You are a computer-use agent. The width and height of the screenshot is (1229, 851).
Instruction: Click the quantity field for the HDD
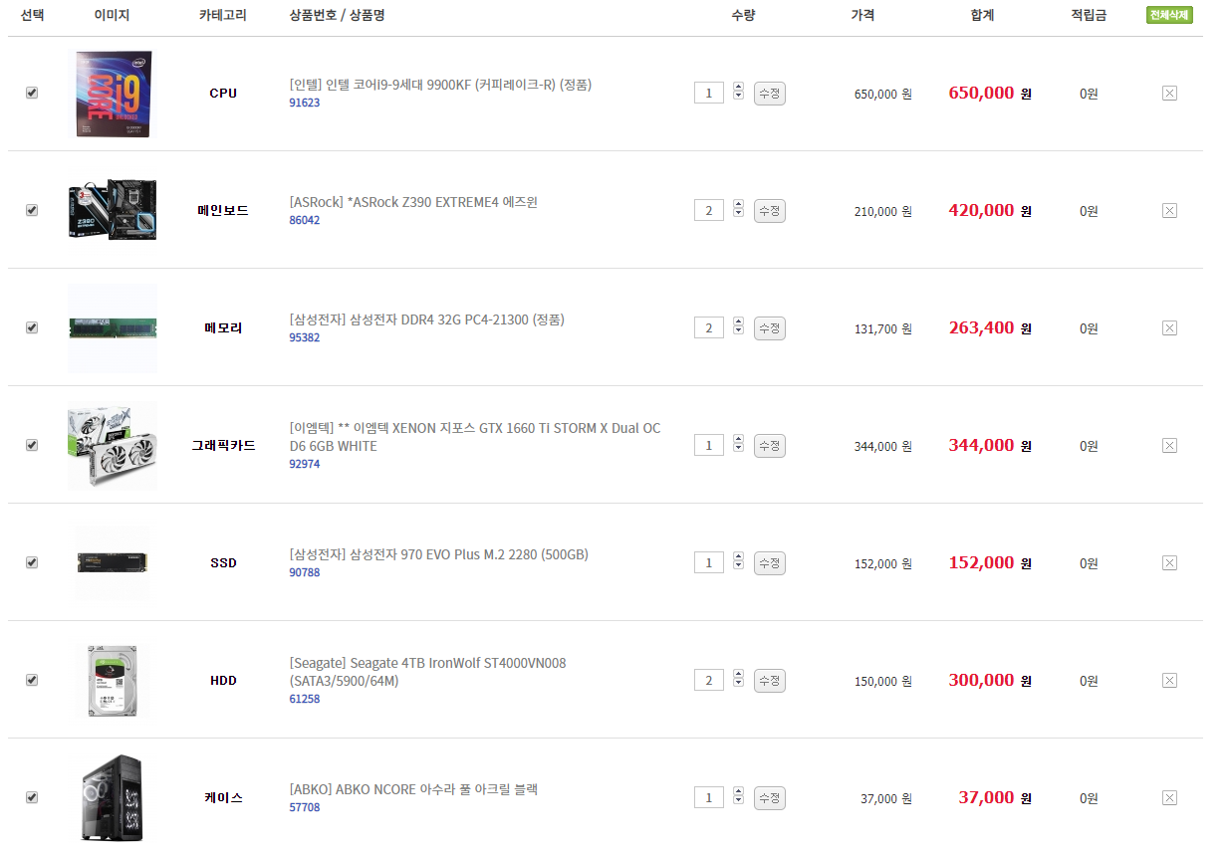click(709, 681)
